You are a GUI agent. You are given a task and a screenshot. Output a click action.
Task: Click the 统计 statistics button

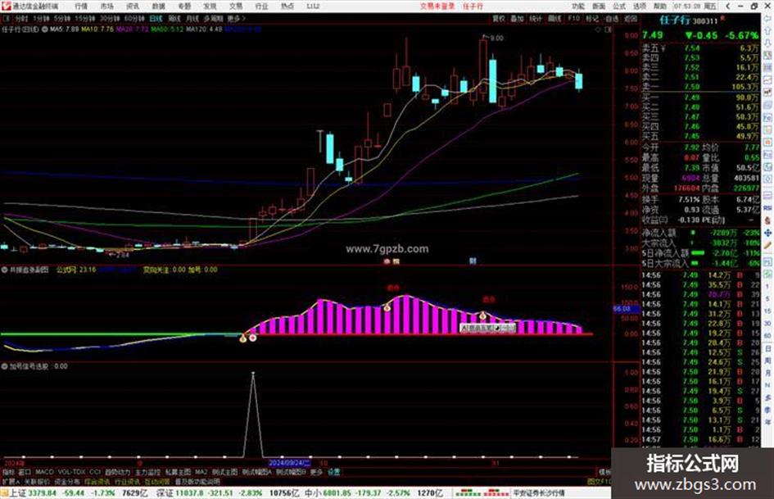tap(536, 18)
